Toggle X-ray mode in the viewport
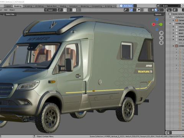Screen dimensions: 184x138 pos(146,10)
